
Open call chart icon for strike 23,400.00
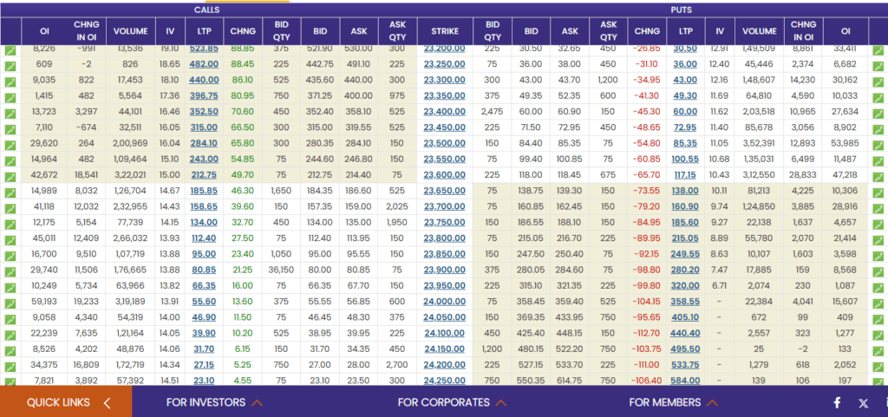click(x=10, y=114)
